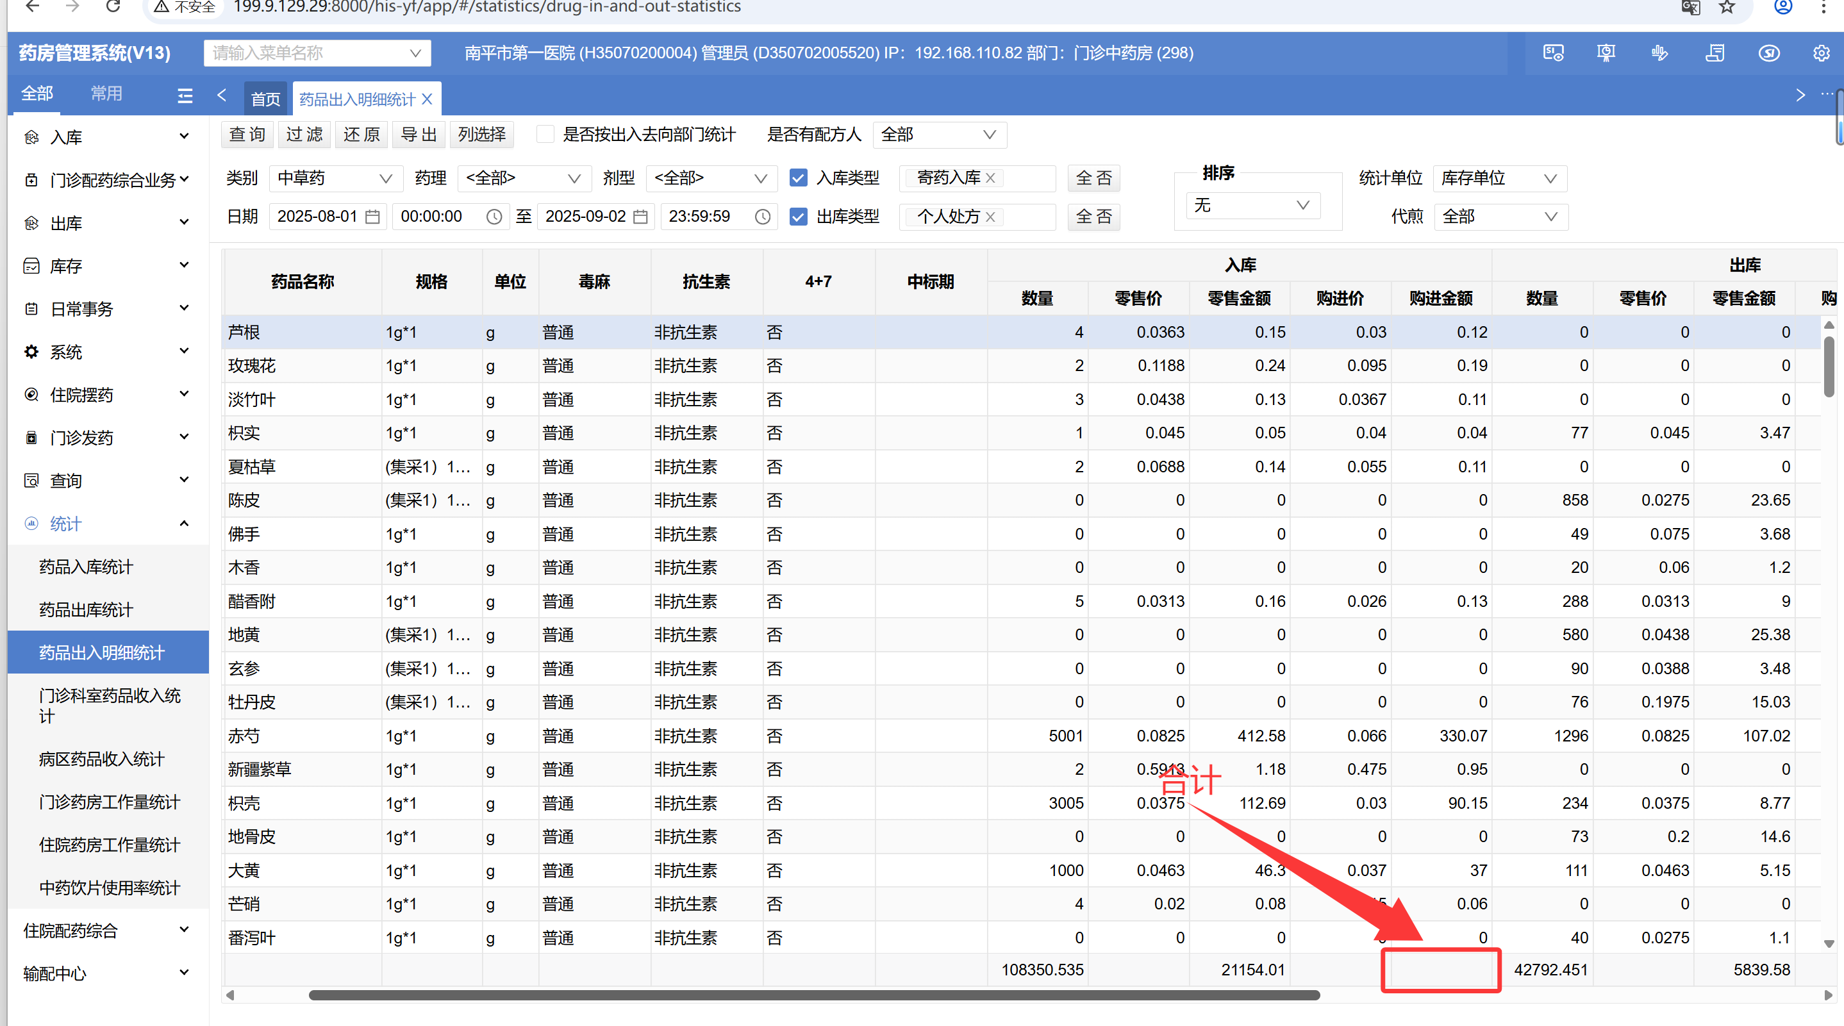This screenshot has height=1026, width=1844.
Task: Click the tab bar left arrow icon
Action: coord(222,96)
